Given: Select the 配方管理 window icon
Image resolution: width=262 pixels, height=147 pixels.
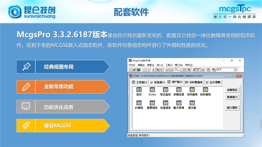Looking at the screenshot, I should pyautogui.click(x=179, y=105).
